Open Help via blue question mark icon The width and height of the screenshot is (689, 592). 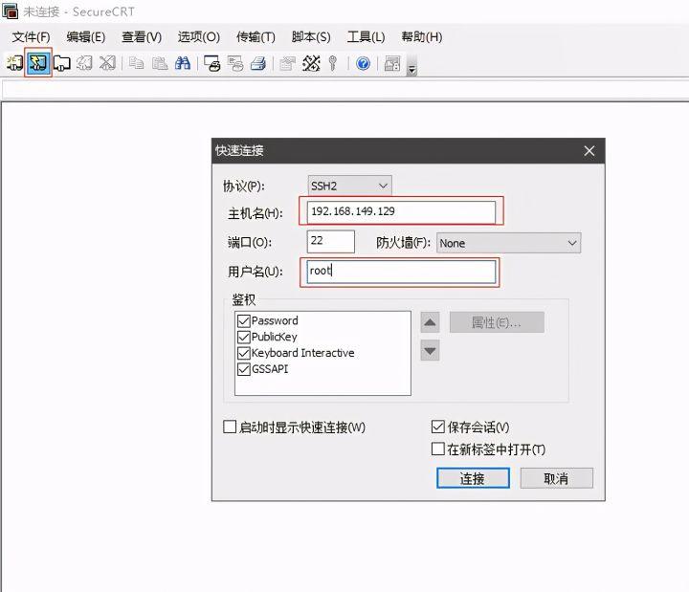click(x=364, y=63)
